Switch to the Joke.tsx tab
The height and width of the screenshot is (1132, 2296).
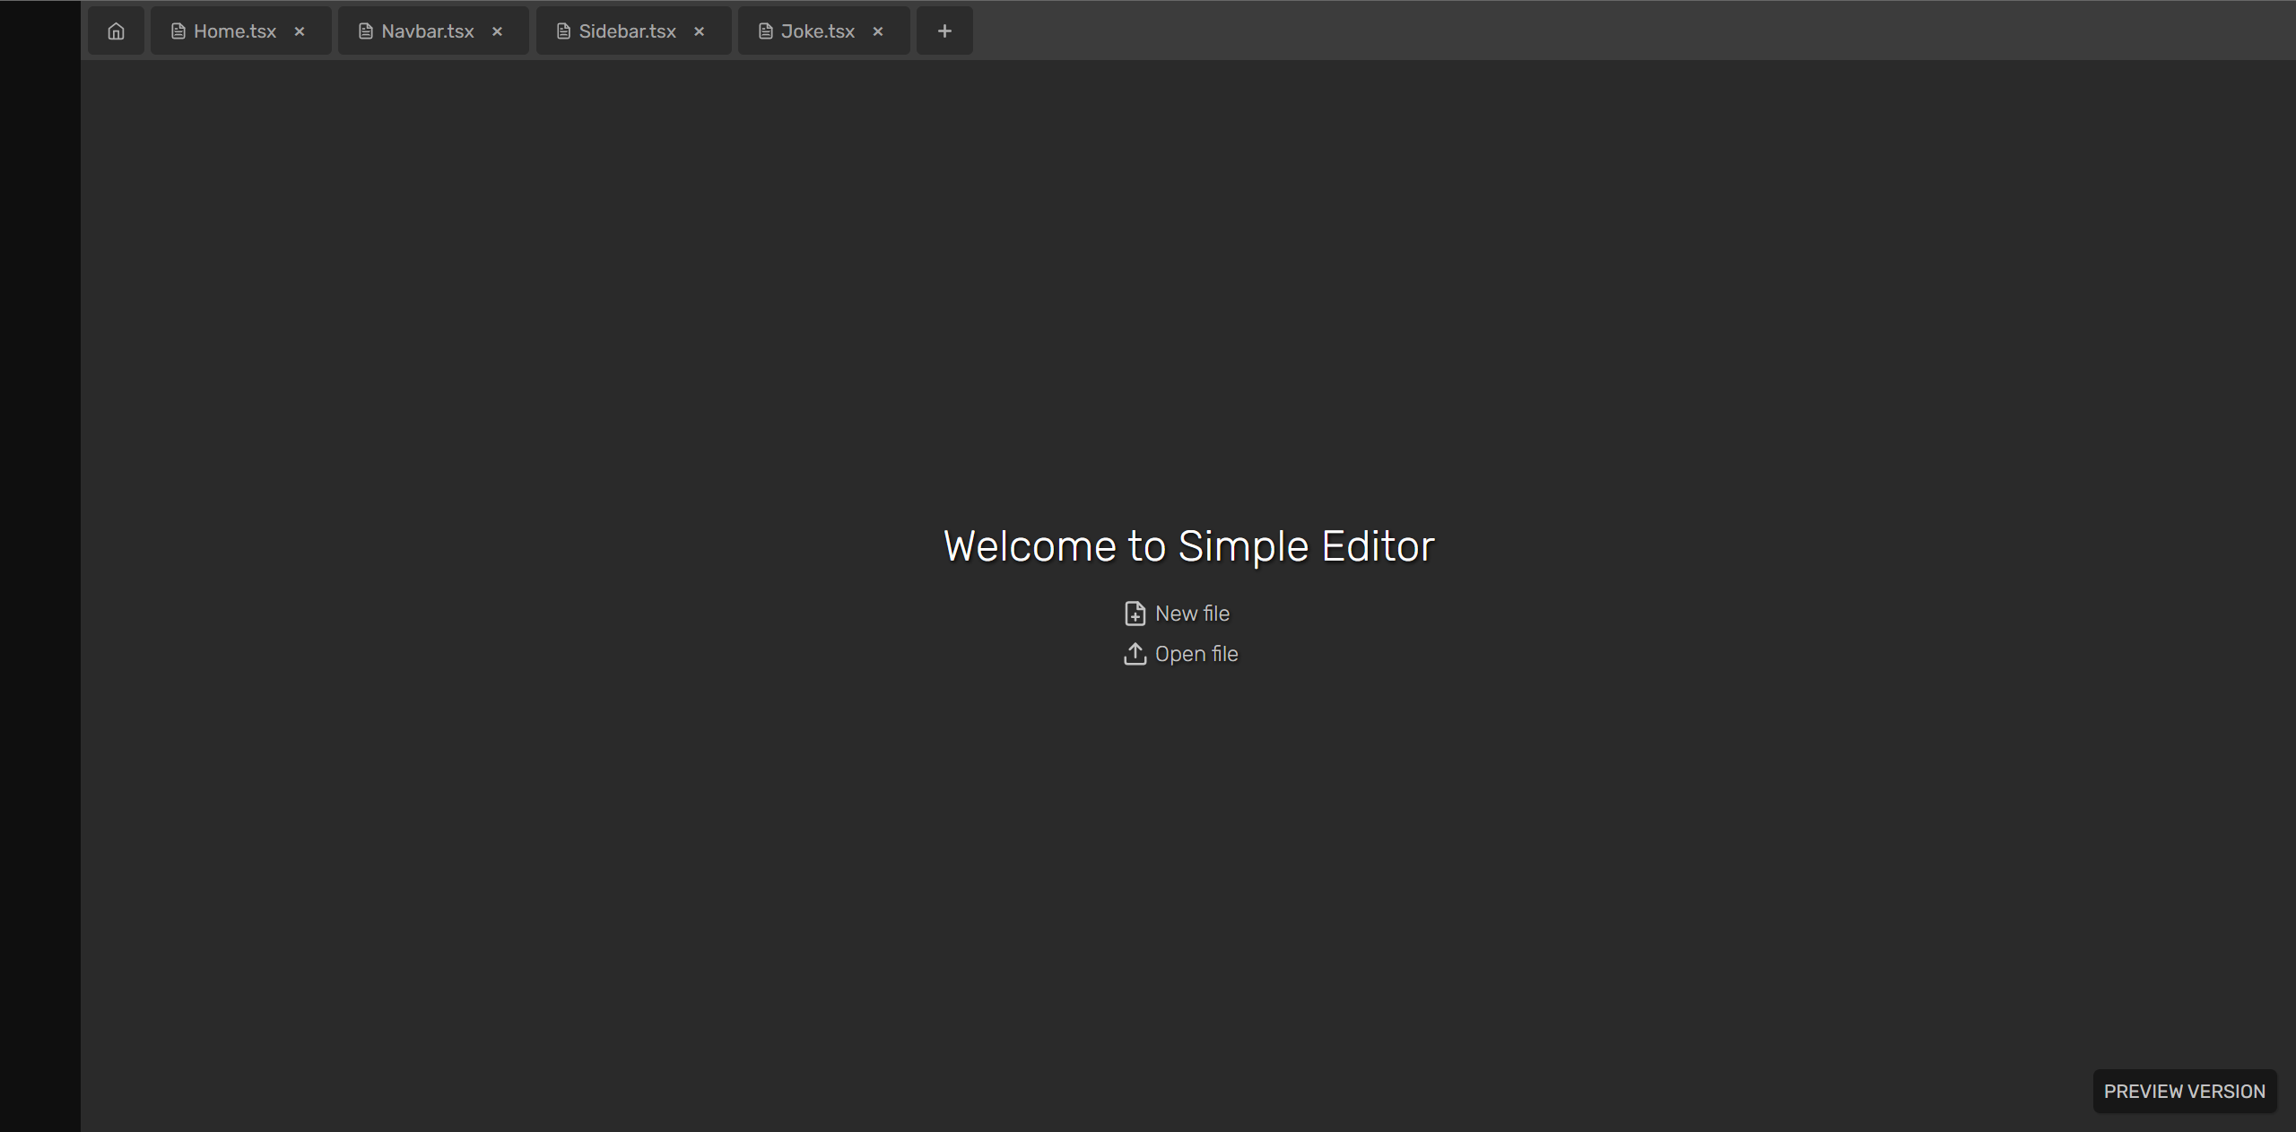(x=817, y=31)
